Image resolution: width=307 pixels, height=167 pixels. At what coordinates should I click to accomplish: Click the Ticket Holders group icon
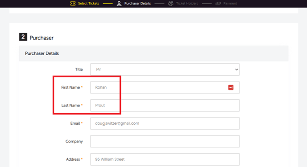pos(171,4)
